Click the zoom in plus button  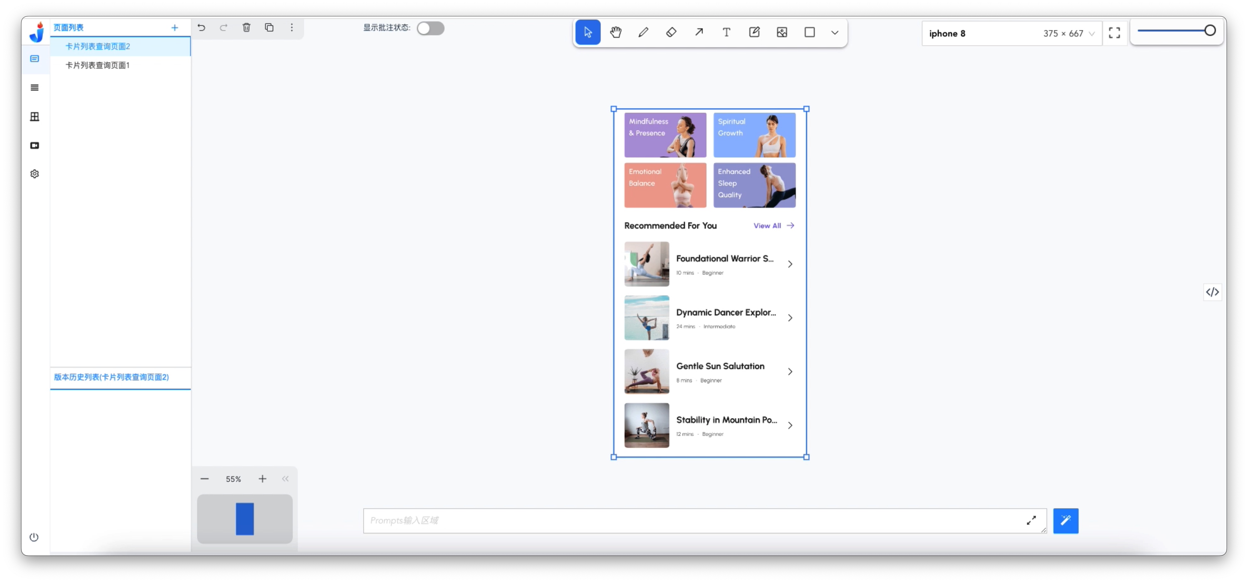pyautogui.click(x=262, y=479)
